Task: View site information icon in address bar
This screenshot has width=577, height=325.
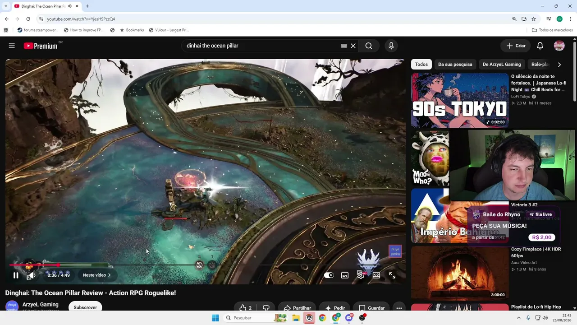Action: 41,19
